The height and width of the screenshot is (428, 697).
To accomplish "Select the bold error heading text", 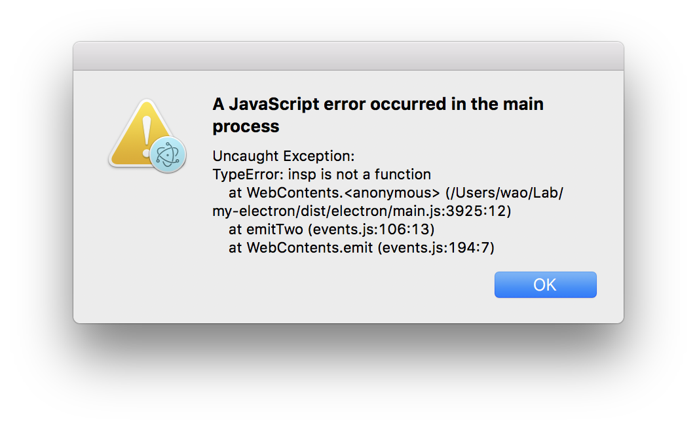I will tap(377, 115).
